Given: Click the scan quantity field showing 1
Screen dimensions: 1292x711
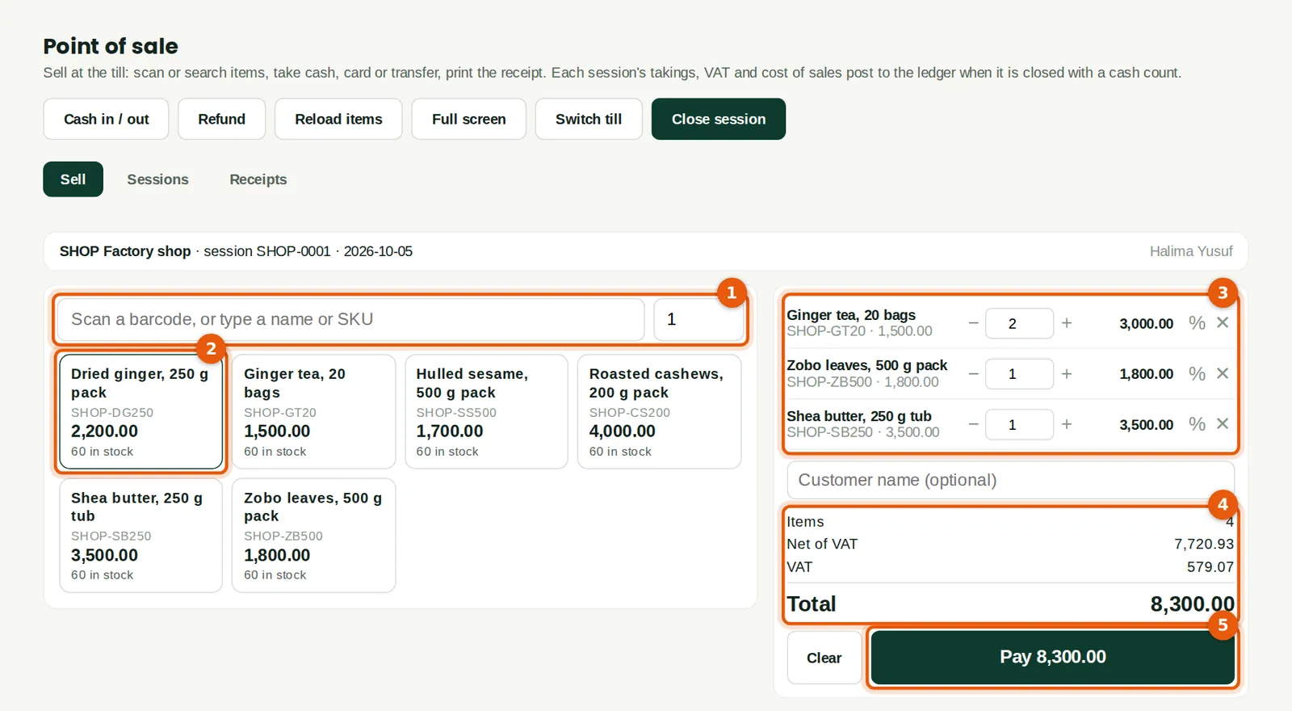Looking at the screenshot, I should tap(698, 319).
